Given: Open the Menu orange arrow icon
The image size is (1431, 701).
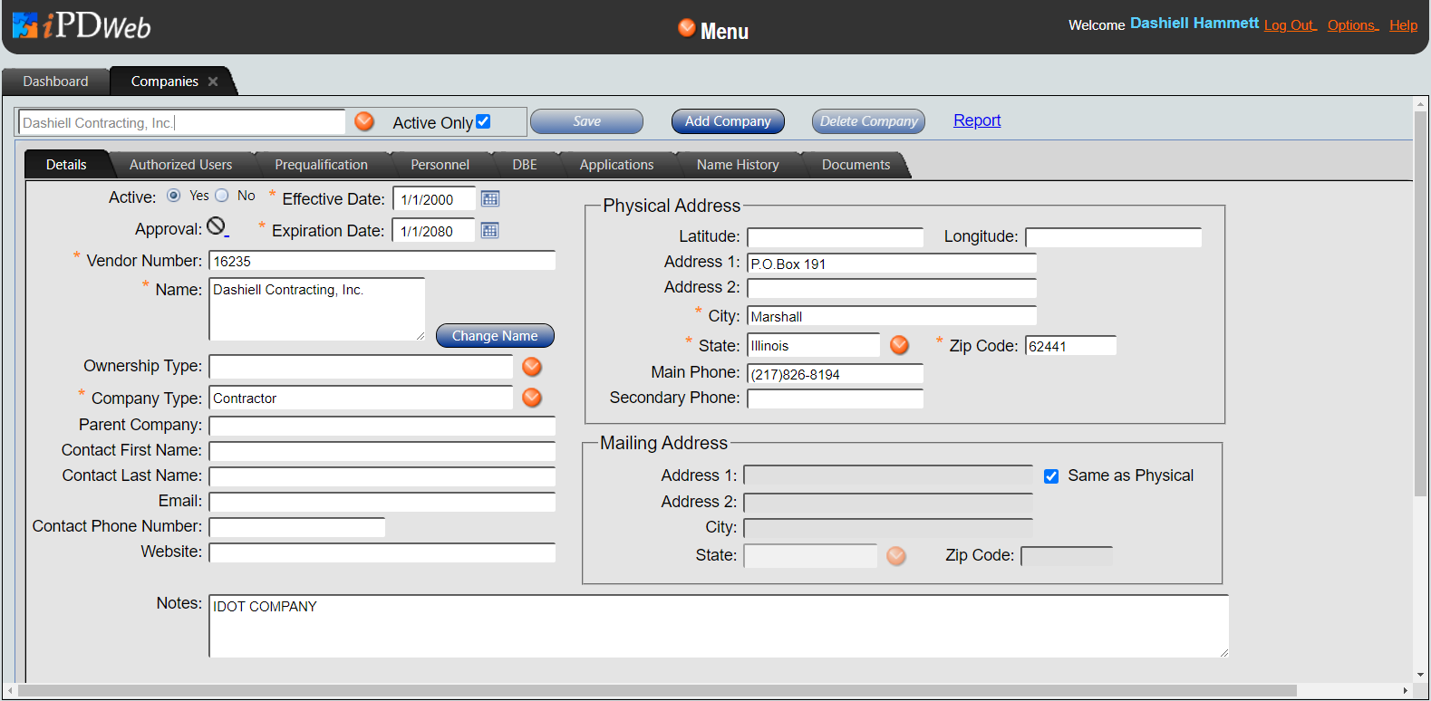Looking at the screenshot, I should click(687, 28).
